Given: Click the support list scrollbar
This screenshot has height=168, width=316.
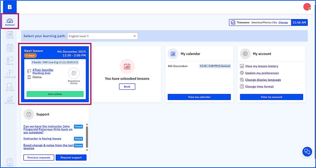Looking at the screenshot, I should pyautogui.click(x=87, y=137).
